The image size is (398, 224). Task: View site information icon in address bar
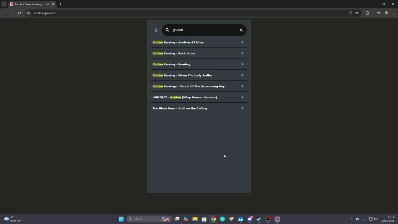point(28,13)
